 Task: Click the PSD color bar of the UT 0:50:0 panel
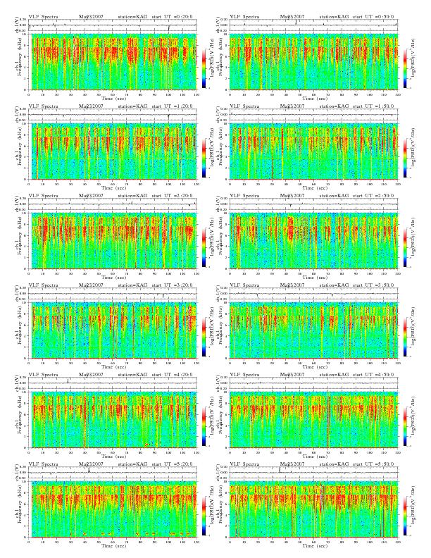[406, 68]
